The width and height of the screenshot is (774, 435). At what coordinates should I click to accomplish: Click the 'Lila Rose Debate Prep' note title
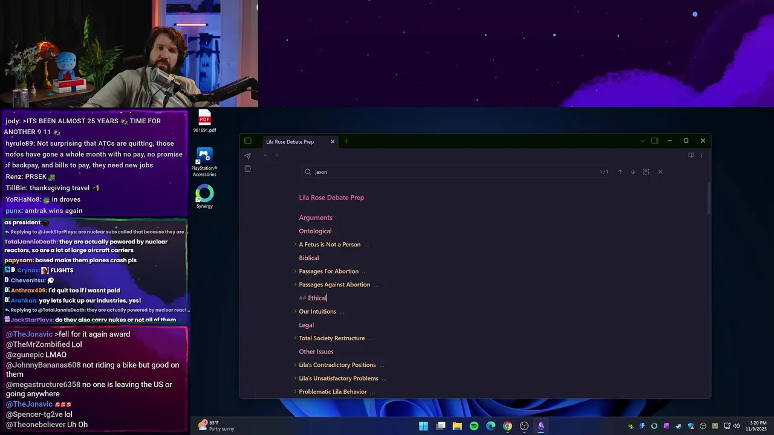pos(331,198)
